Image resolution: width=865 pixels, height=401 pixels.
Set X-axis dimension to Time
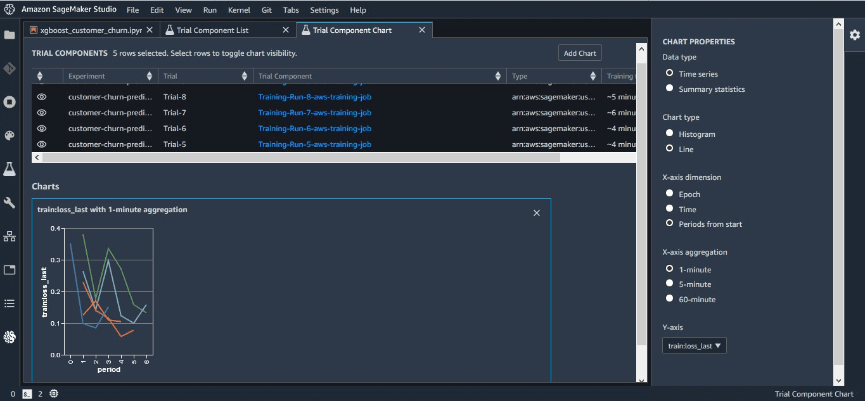[669, 208]
